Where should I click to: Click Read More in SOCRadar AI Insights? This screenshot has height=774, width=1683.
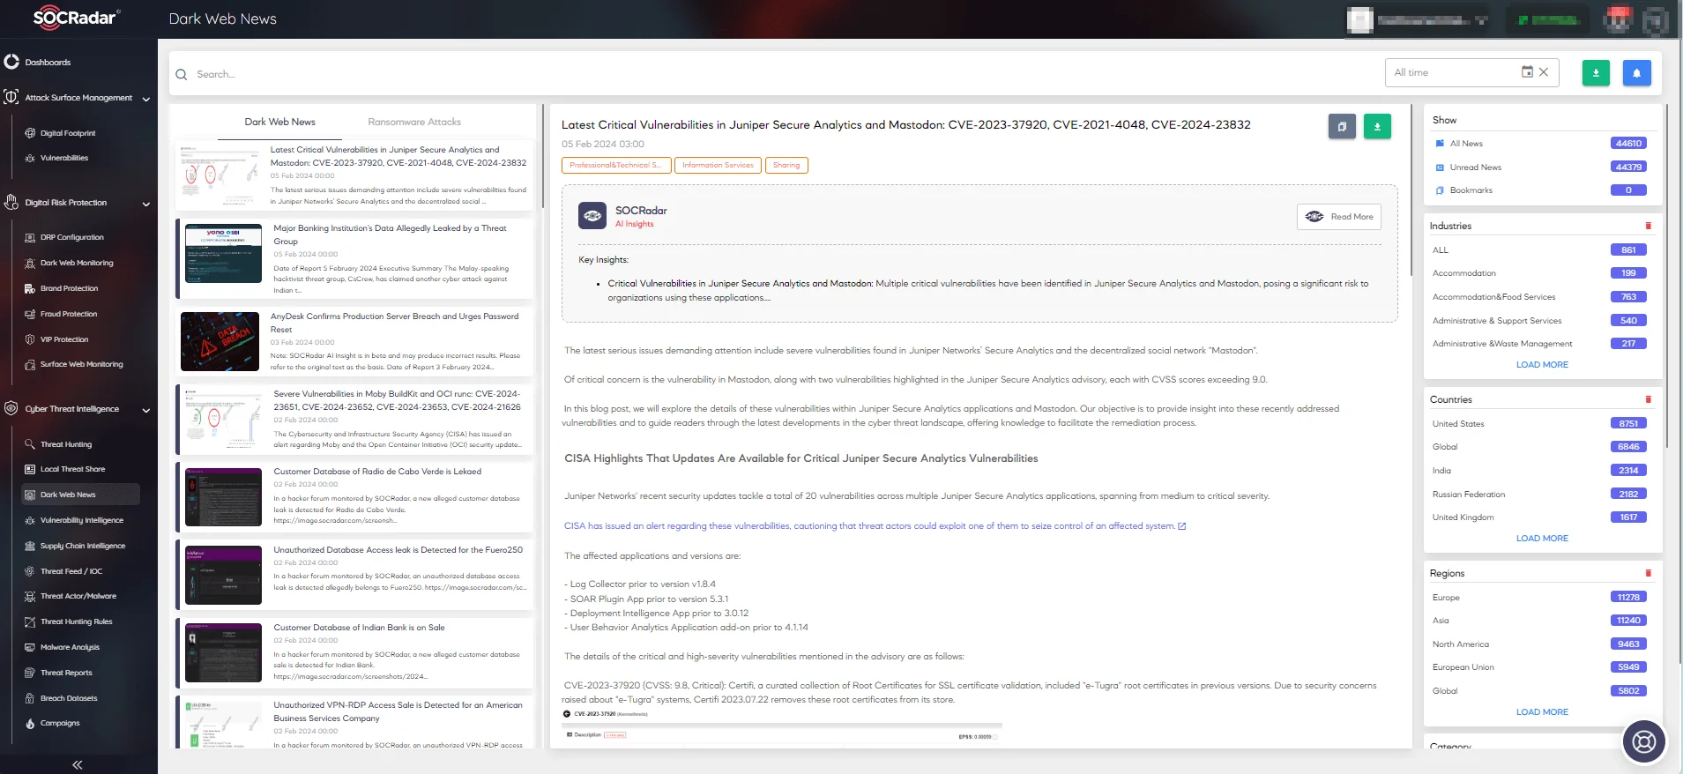1339,217
